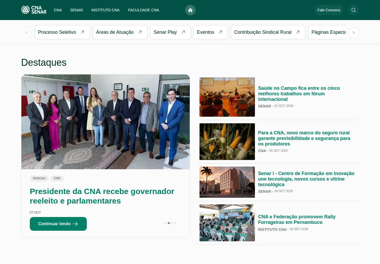Select the CNA tag under featured photo
380x264 pixels.
point(57,178)
